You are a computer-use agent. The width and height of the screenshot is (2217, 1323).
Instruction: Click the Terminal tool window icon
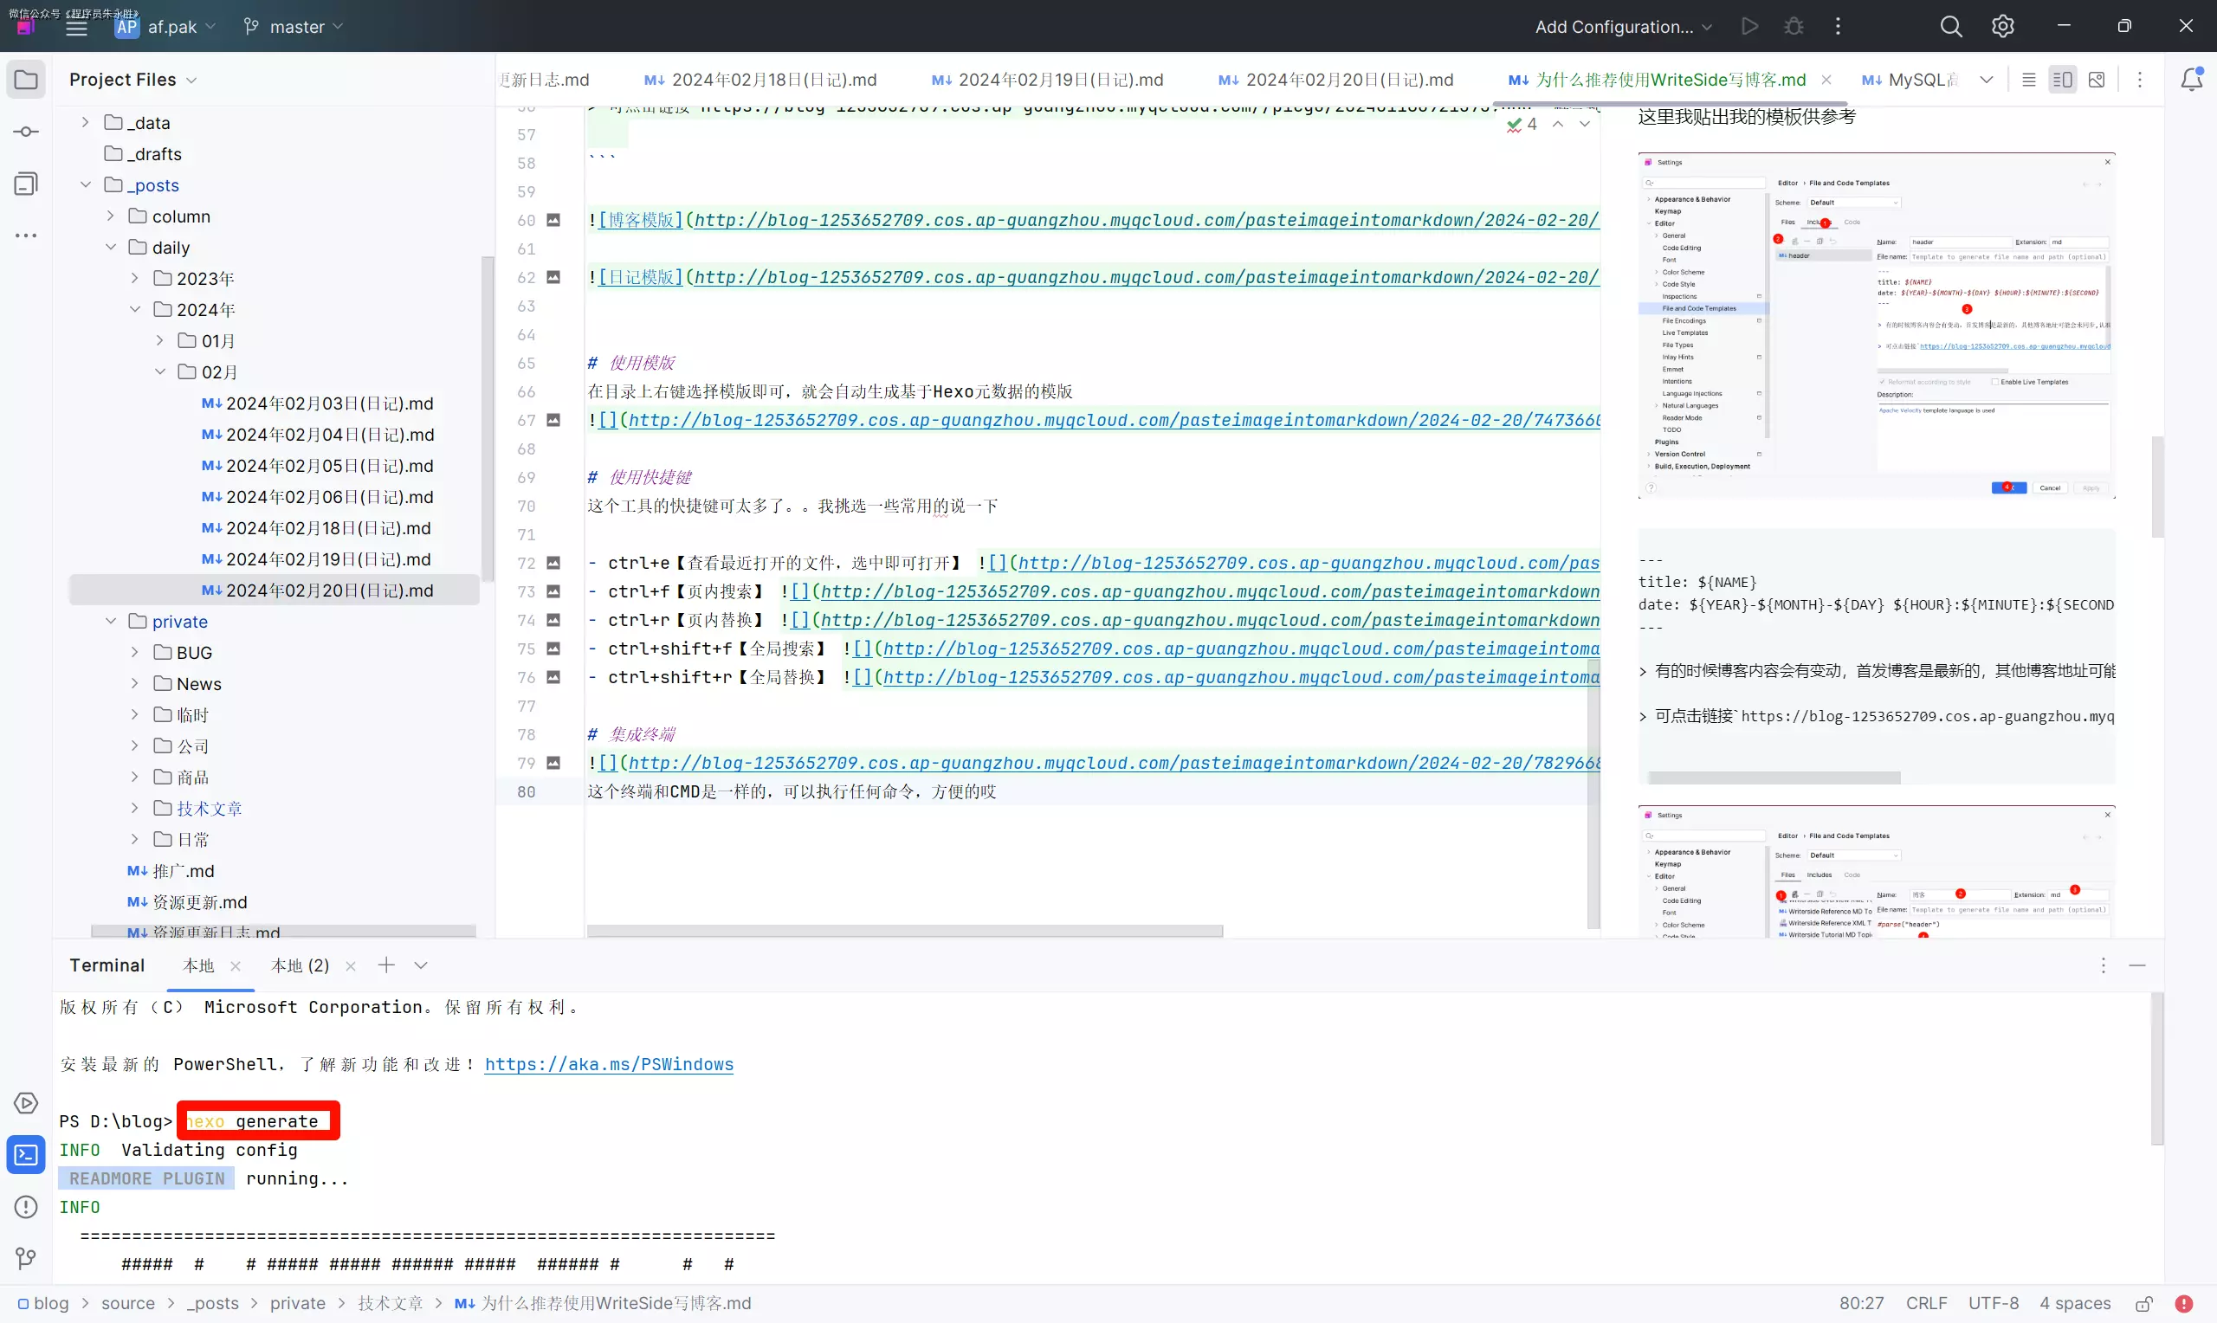[x=26, y=1155]
